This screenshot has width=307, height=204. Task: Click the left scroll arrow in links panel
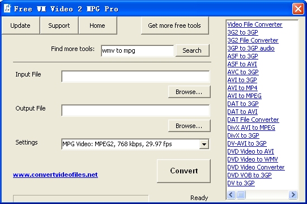click(x=231, y=195)
